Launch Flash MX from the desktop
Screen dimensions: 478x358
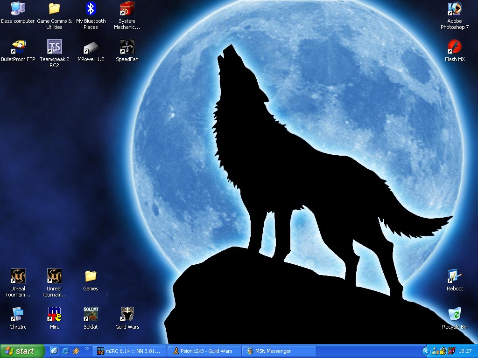tap(454, 47)
